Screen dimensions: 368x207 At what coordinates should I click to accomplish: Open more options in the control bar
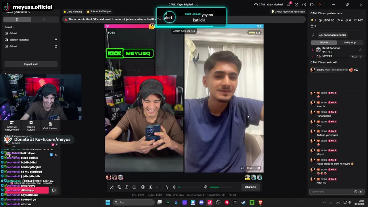point(158,187)
